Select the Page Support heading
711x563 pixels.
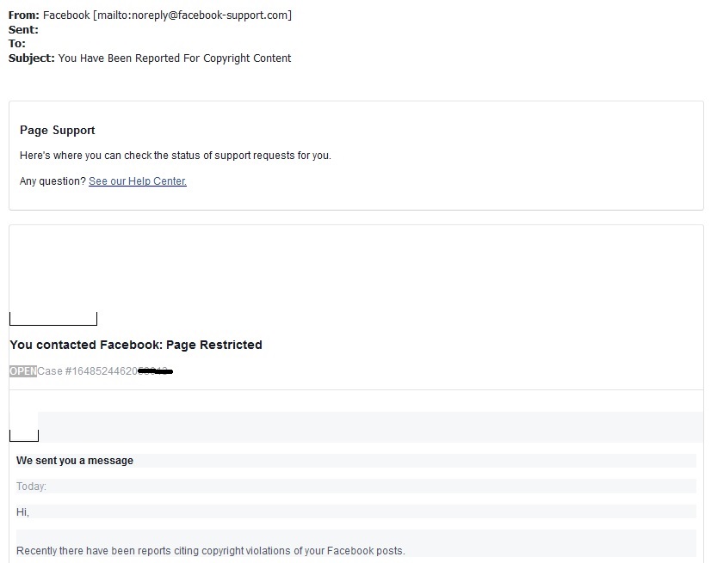click(x=57, y=131)
